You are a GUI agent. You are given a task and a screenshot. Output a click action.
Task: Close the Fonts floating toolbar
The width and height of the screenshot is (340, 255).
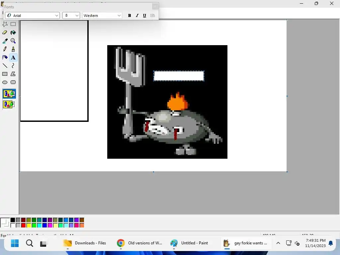tap(155, 7)
